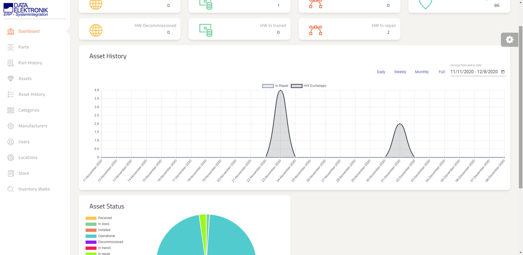Viewport: 523px width, 255px height.
Task: Show Full chart range
Action: click(442, 72)
